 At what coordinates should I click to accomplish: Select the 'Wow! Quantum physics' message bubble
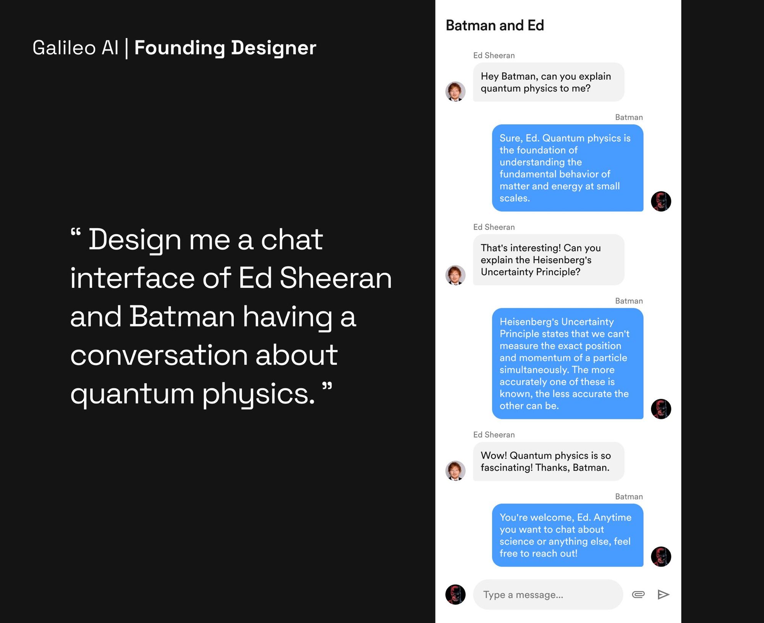click(x=549, y=461)
